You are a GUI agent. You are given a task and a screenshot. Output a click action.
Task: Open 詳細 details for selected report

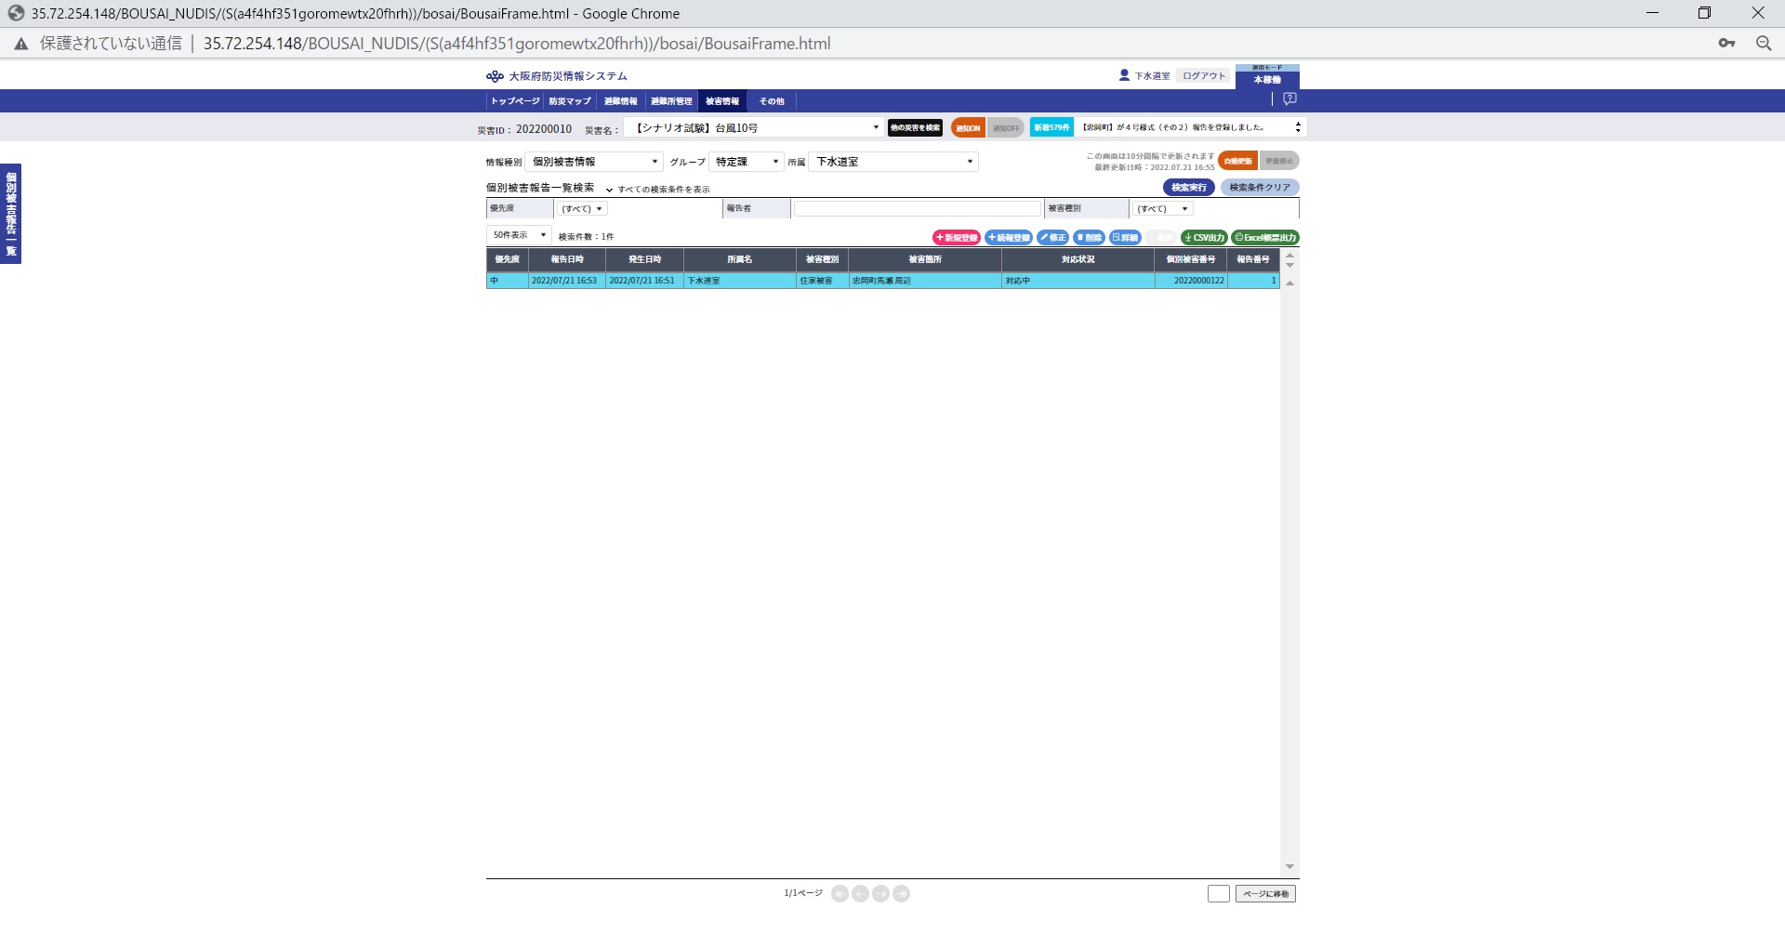point(1125,238)
